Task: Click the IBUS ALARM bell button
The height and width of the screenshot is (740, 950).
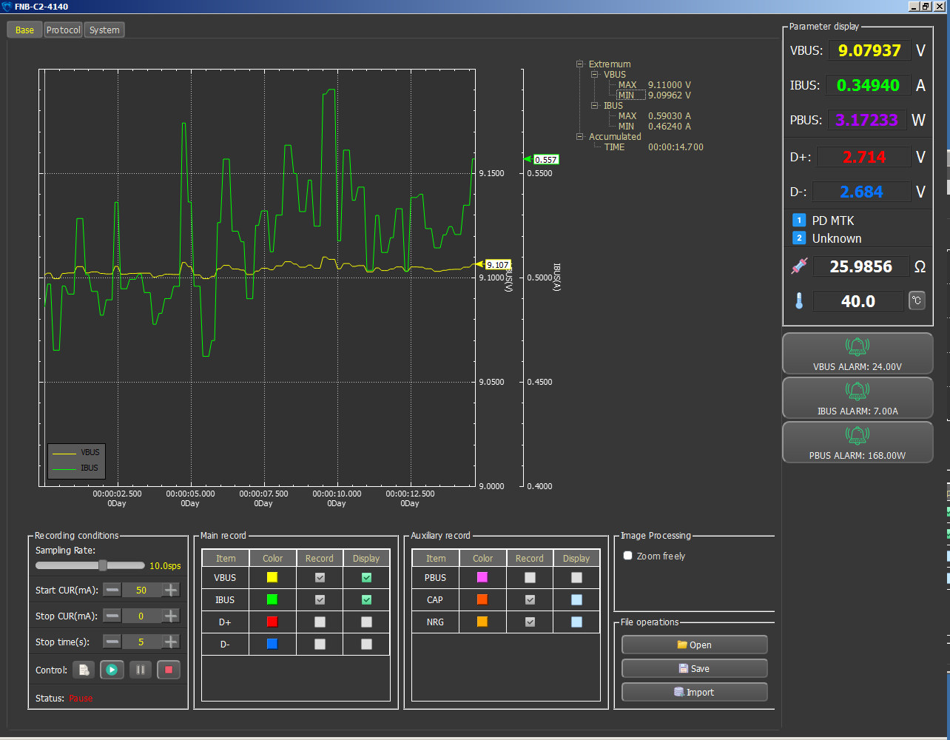Action: tap(858, 398)
